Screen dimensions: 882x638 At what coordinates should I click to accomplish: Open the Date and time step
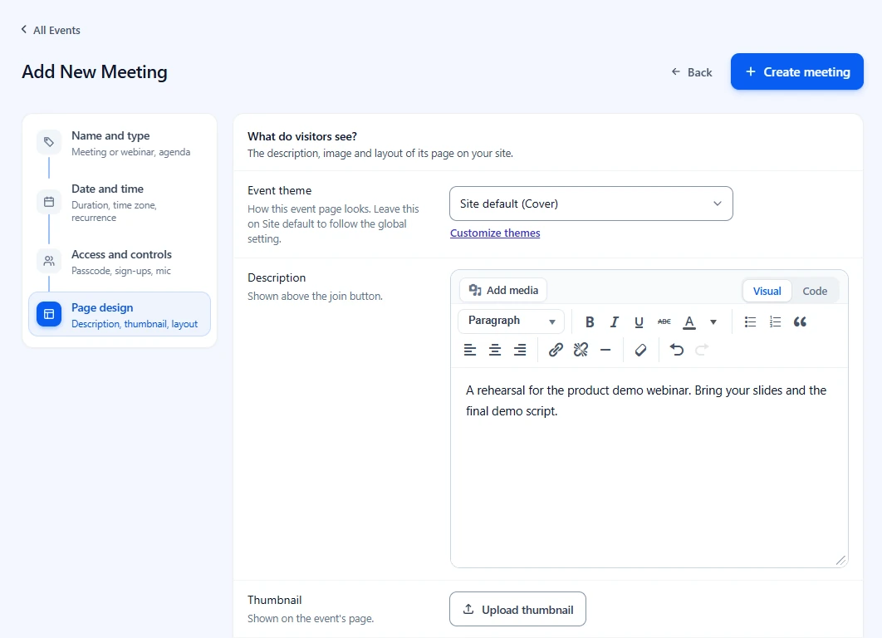click(x=120, y=203)
